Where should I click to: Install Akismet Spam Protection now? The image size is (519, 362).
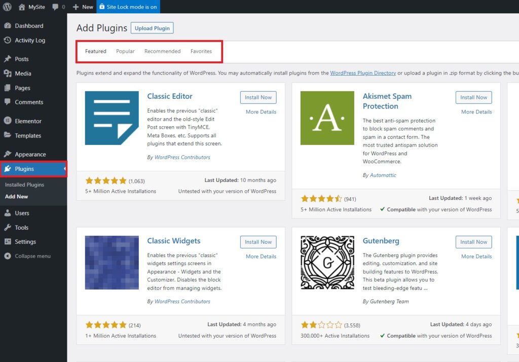(474, 97)
